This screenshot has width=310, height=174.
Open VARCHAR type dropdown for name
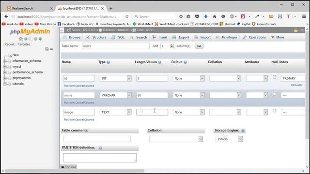(x=116, y=96)
